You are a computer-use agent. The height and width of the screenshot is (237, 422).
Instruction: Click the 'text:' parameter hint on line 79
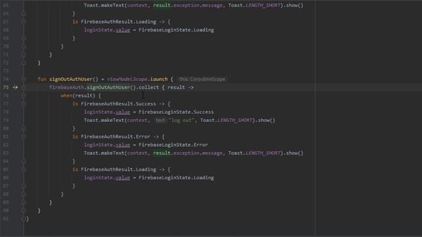click(x=160, y=120)
